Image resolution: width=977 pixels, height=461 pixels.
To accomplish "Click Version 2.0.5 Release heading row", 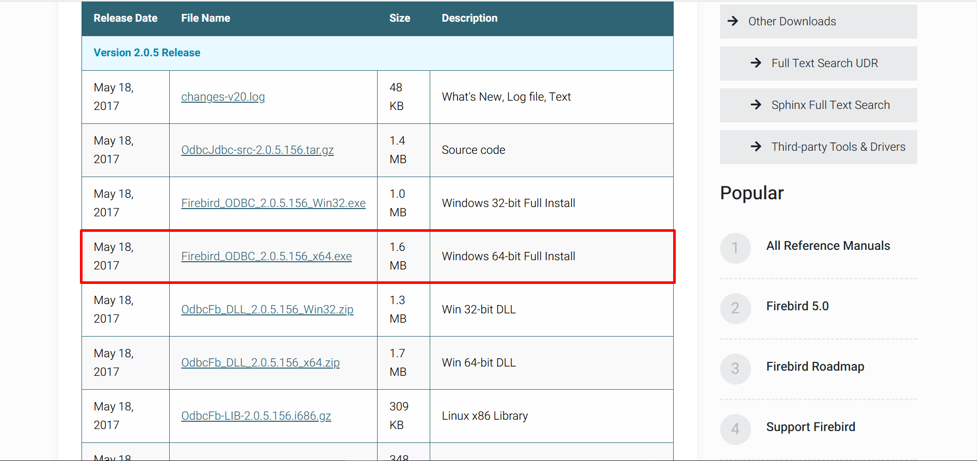I will pyautogui.click(x=378, y=53).
